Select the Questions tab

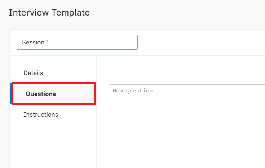pyautogui.click(x=41, y=94)
